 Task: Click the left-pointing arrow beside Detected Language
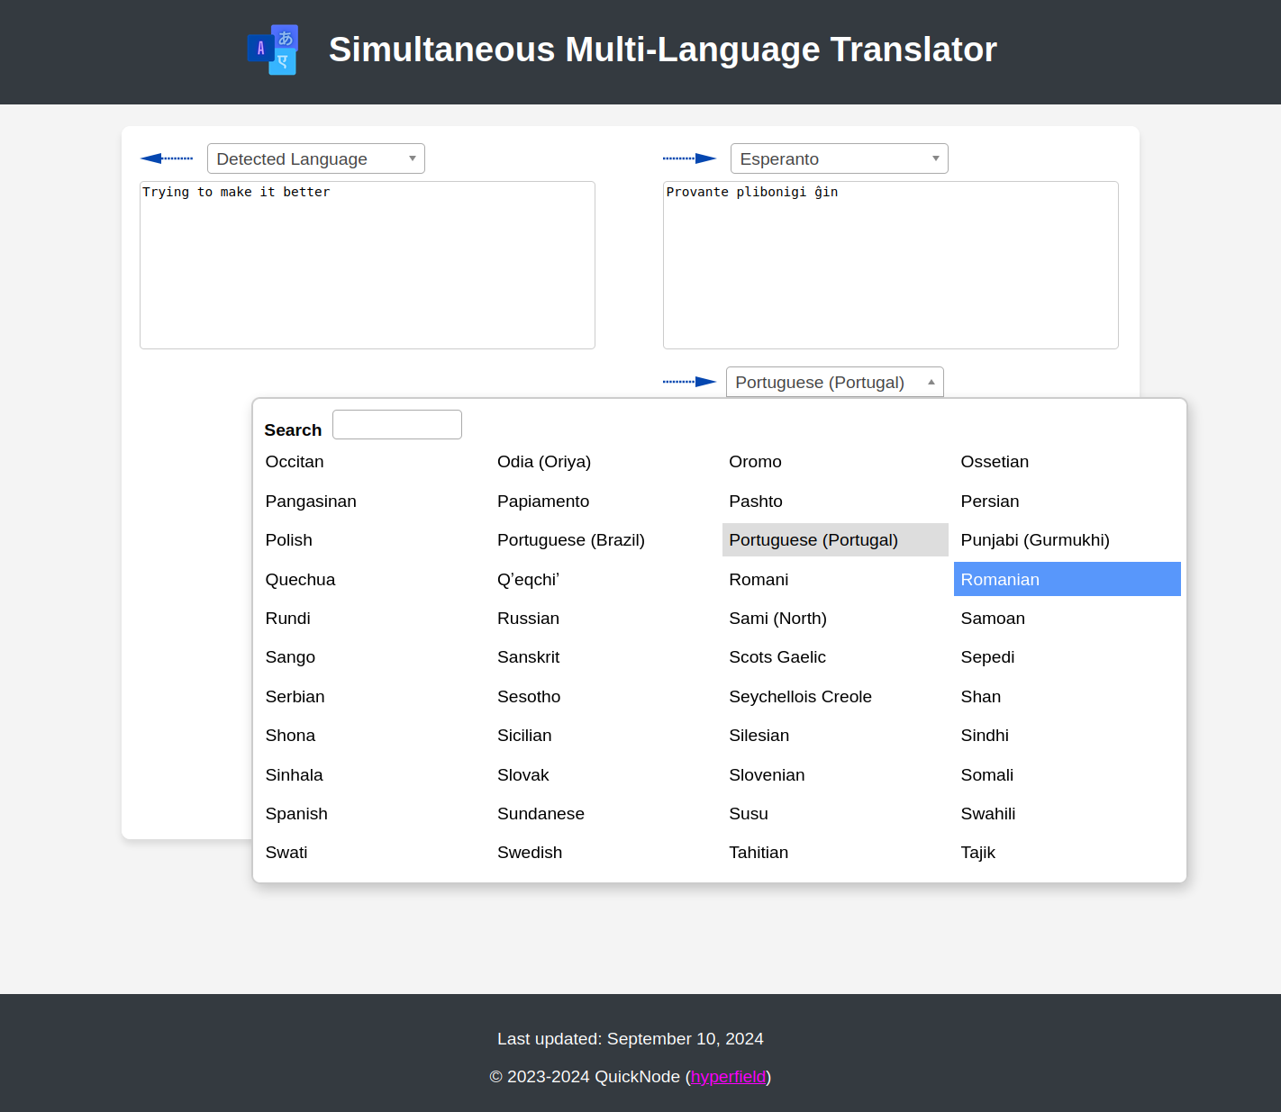166,158
